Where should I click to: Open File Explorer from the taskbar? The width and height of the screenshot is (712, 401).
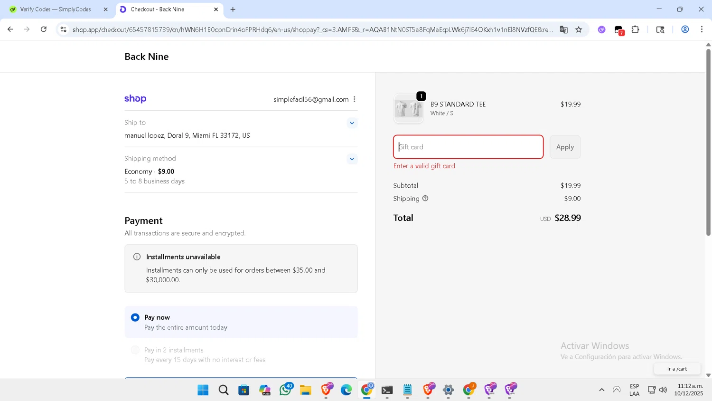click(305, 390)
